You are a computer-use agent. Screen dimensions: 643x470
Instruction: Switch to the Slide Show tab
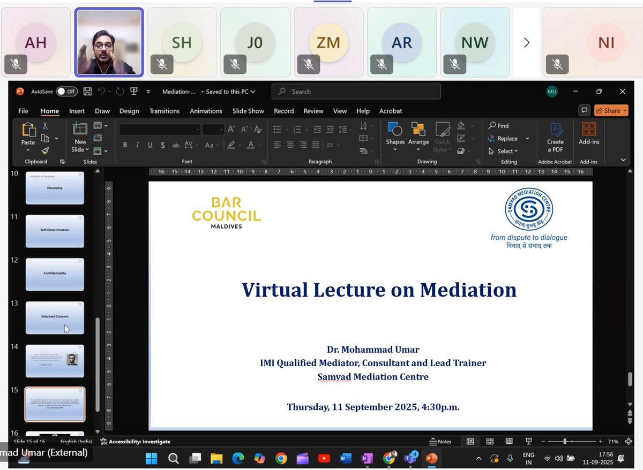click(248, 111)
